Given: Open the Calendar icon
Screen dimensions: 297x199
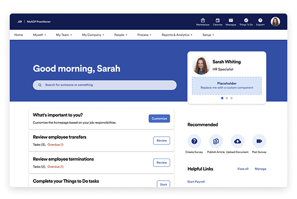Looking at the screenshot, I should [218, 20].
